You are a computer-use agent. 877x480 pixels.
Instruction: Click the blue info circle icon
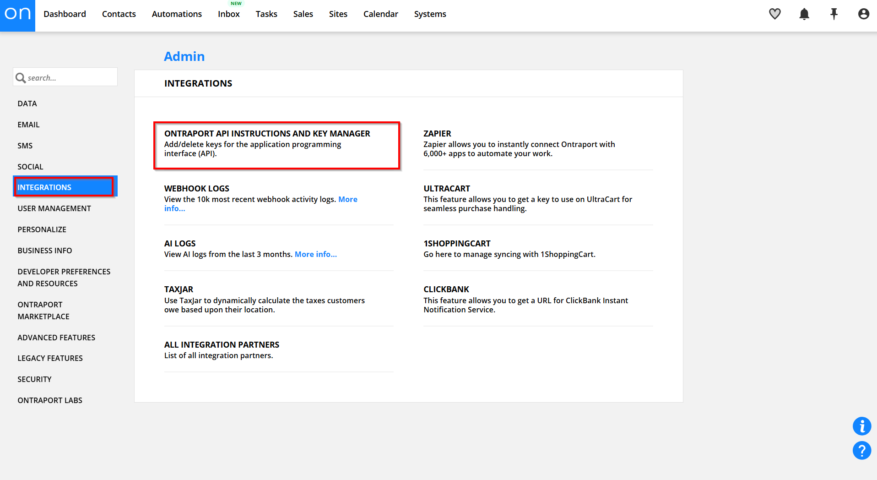click(861, 426)
